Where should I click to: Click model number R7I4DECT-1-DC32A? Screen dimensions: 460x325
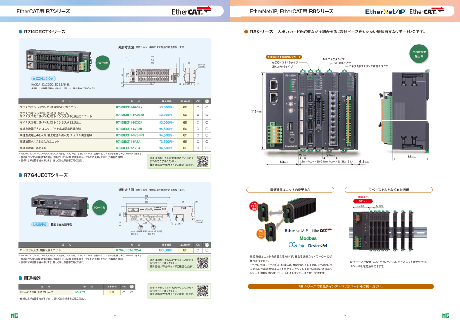pyautogui.click(x=129, y=122)
